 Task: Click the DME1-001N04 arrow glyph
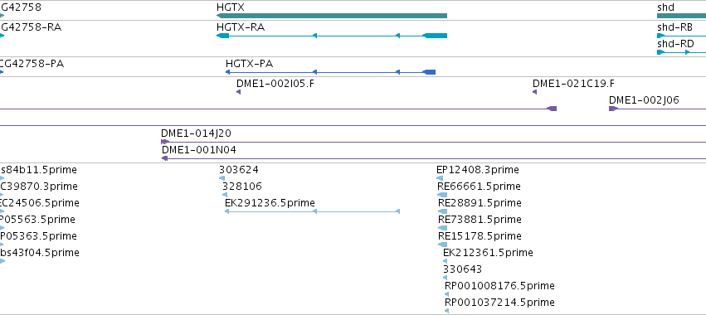tap(165, 158)
